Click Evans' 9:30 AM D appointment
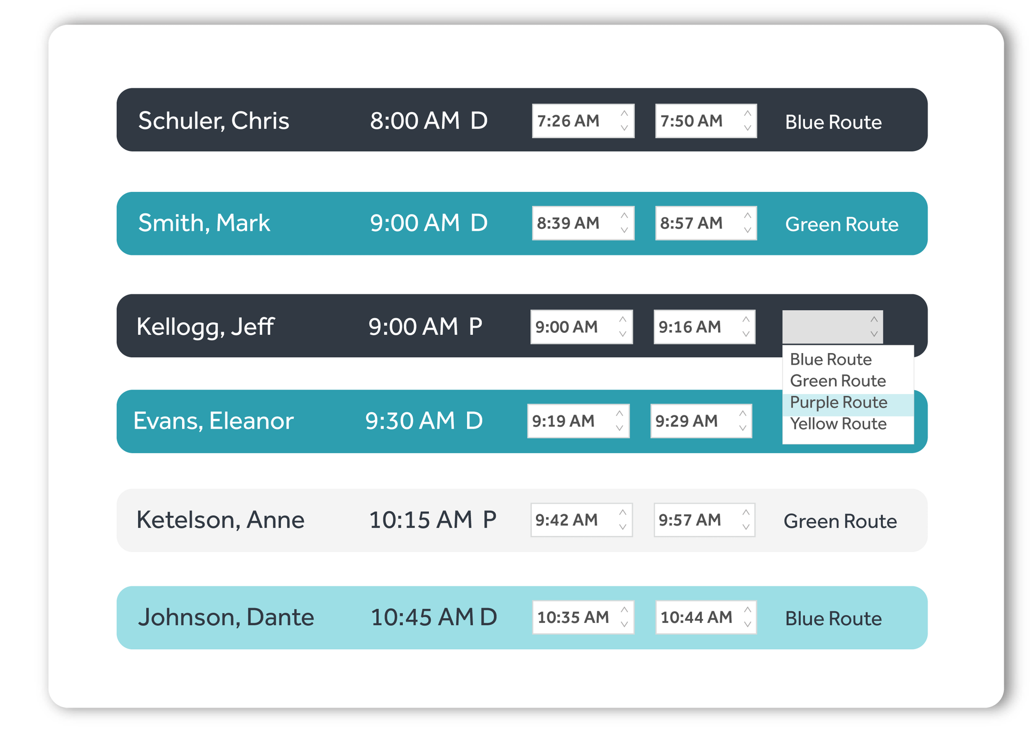1030x733 pixels. [x=423, y=421]
